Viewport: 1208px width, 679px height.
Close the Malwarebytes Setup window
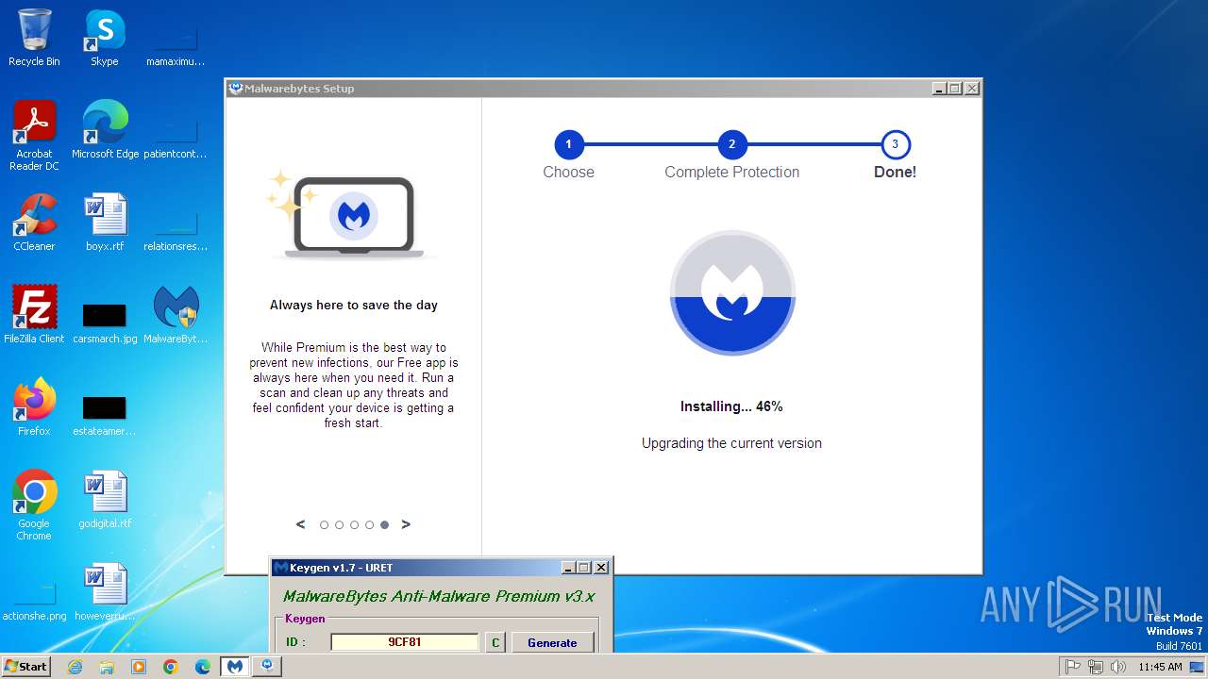972,89
